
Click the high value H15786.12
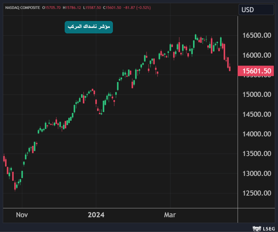[x=72, y=7]
